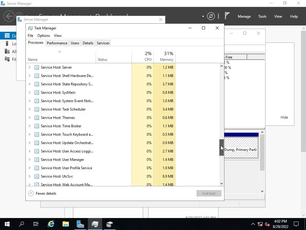This screenshot has height=230, width=306.
Task: Open Server Manager Manage menu
Action: click(x=244, y=16)
